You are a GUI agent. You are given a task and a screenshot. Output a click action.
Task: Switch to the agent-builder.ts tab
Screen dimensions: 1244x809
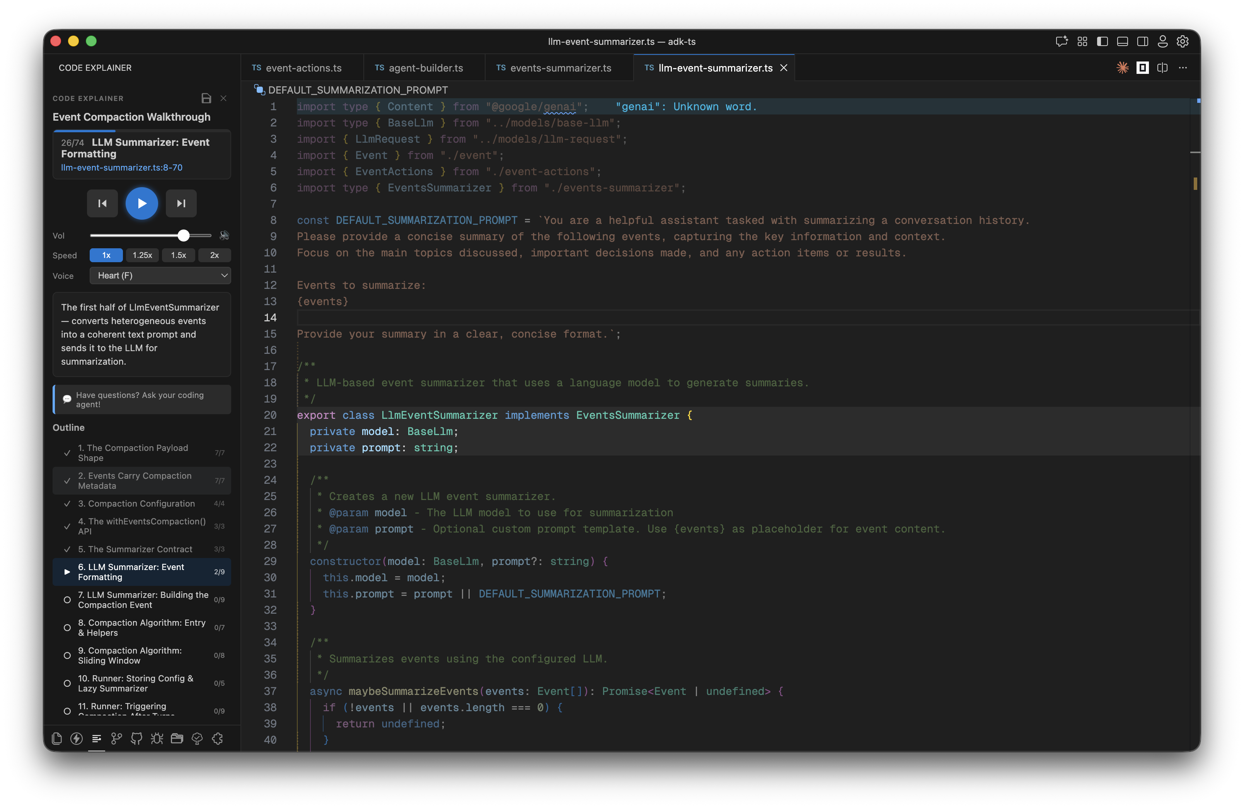point(424,67)
